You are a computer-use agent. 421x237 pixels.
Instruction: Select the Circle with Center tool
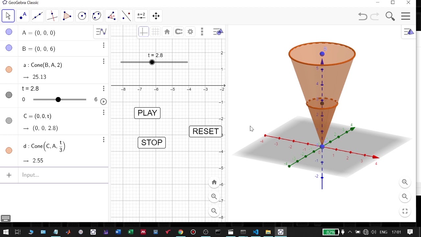[82, 16]
